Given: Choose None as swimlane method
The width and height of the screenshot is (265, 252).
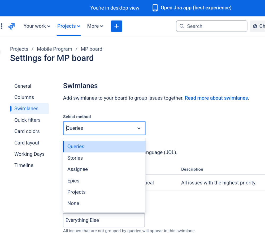Looking at the screenshot, I should coord(104,203).
